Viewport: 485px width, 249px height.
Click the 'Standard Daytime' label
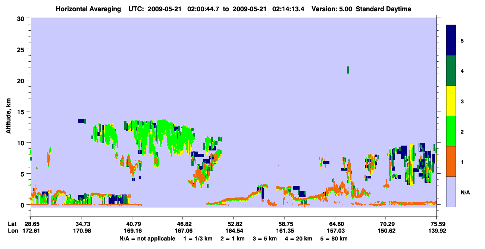(x=384, y=9)
